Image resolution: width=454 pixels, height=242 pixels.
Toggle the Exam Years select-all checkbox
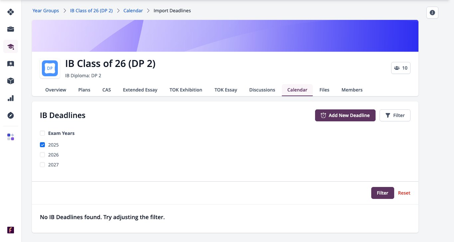(42, 133)
